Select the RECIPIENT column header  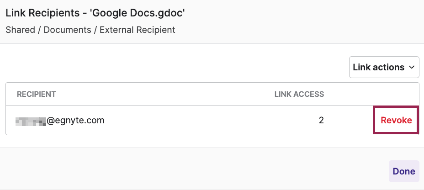coord(36,94)
